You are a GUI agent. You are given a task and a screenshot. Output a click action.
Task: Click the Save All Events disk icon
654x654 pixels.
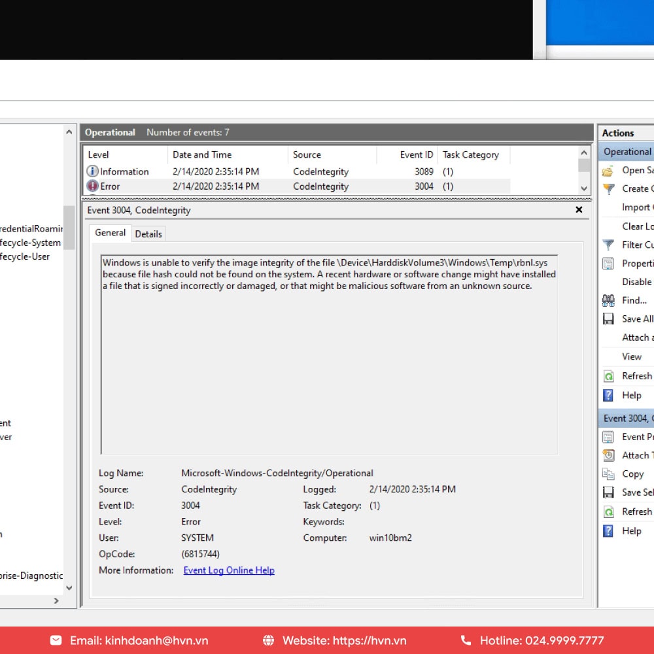coord(608,319)
